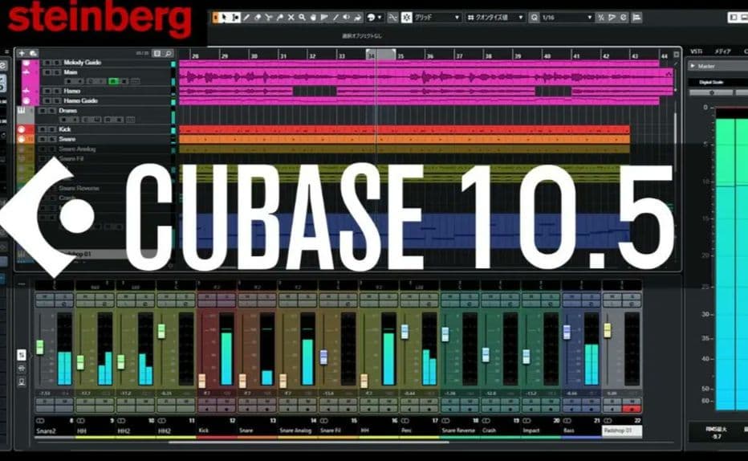Select the Main track pink audio waveform
This screenshot has width=748, height=461.
425,76
